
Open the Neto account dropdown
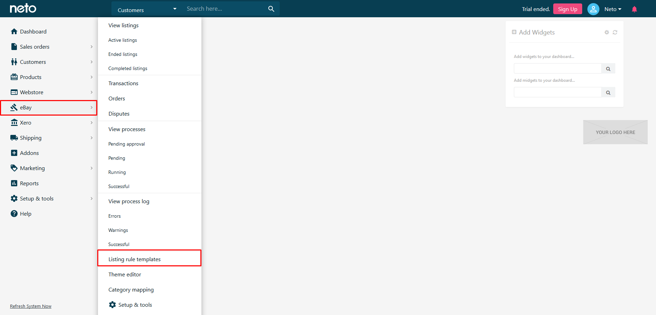[613, 9]
